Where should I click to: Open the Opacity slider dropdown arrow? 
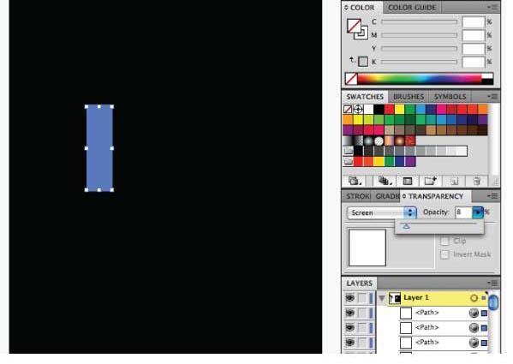(x=478, y=212)
